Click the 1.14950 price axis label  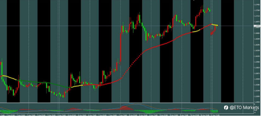coord(257,102)
